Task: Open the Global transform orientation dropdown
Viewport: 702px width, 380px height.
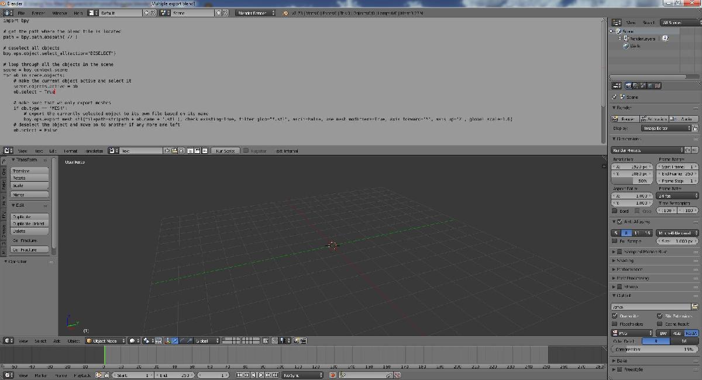Action: (202, 341)
